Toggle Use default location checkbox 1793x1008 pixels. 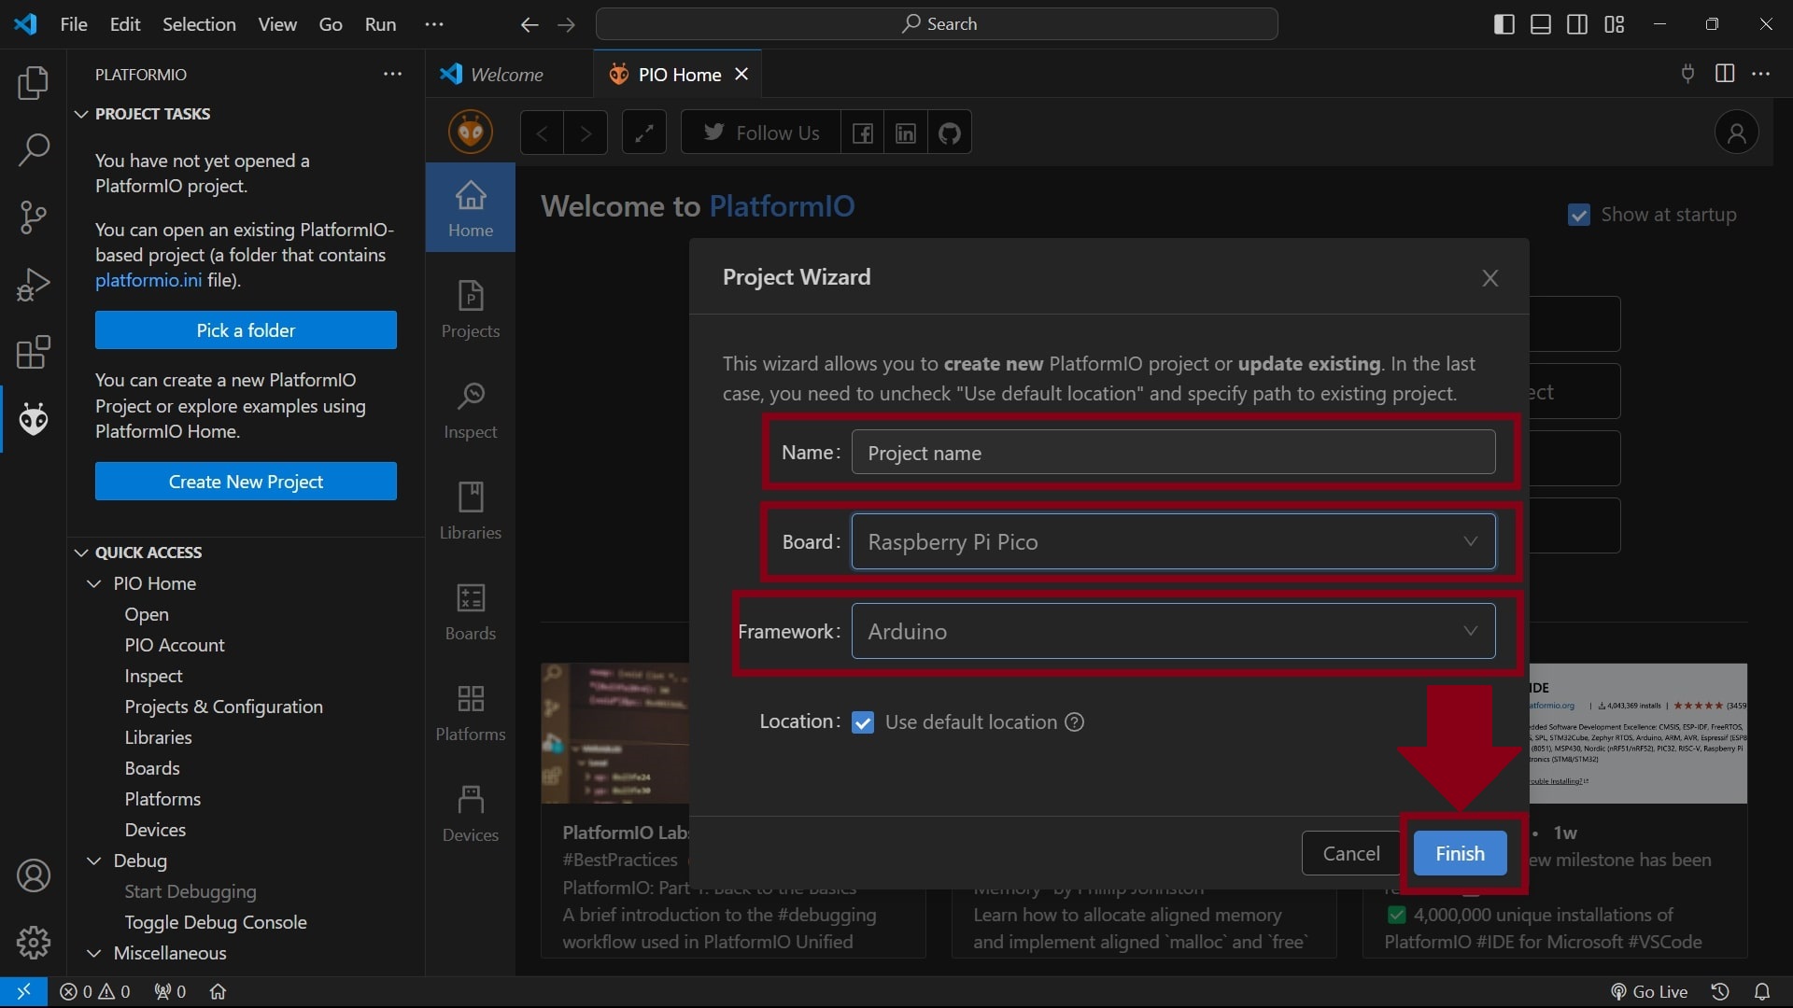(x=863, y=722)
